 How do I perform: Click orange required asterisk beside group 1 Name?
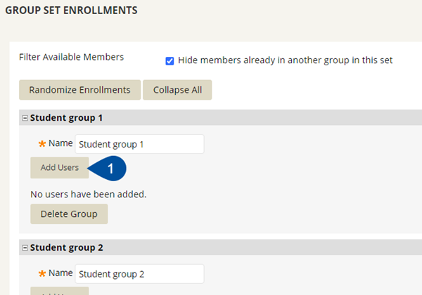(x=42, y=144)
